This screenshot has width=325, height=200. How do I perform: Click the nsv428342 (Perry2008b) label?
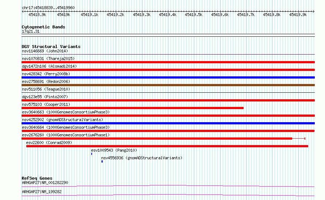(46, 74)
